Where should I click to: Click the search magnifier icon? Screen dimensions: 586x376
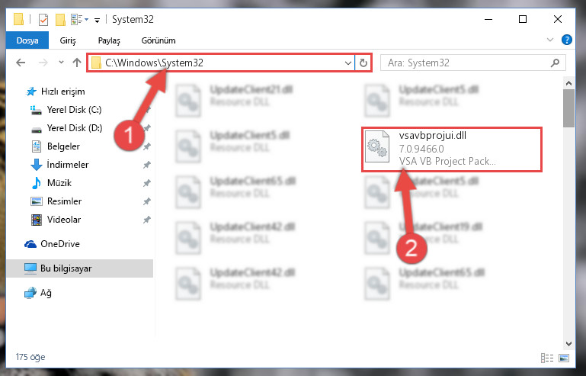[555, 63]
